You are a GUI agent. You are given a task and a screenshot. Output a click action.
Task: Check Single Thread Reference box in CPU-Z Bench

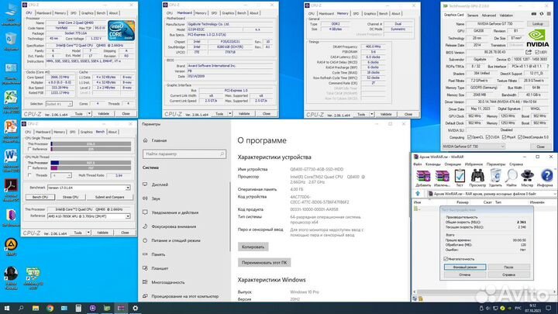pyautogui.click(x=29, y=149)
